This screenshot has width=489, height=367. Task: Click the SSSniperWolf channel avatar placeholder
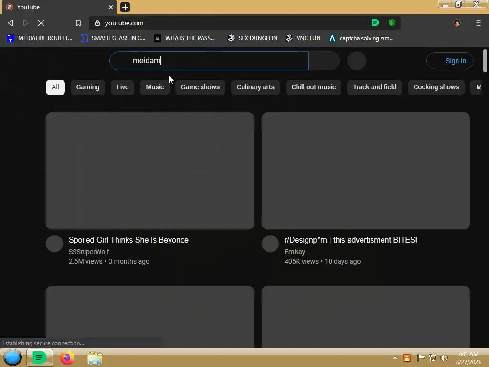(54, 244)
